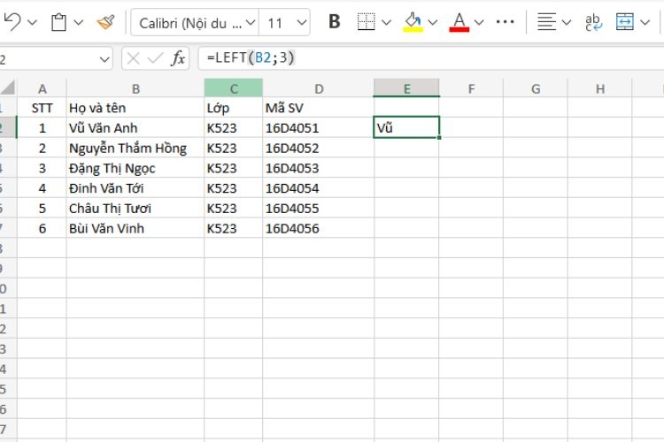
Task: Click the text alignment icon
Action: coord(546,21)
